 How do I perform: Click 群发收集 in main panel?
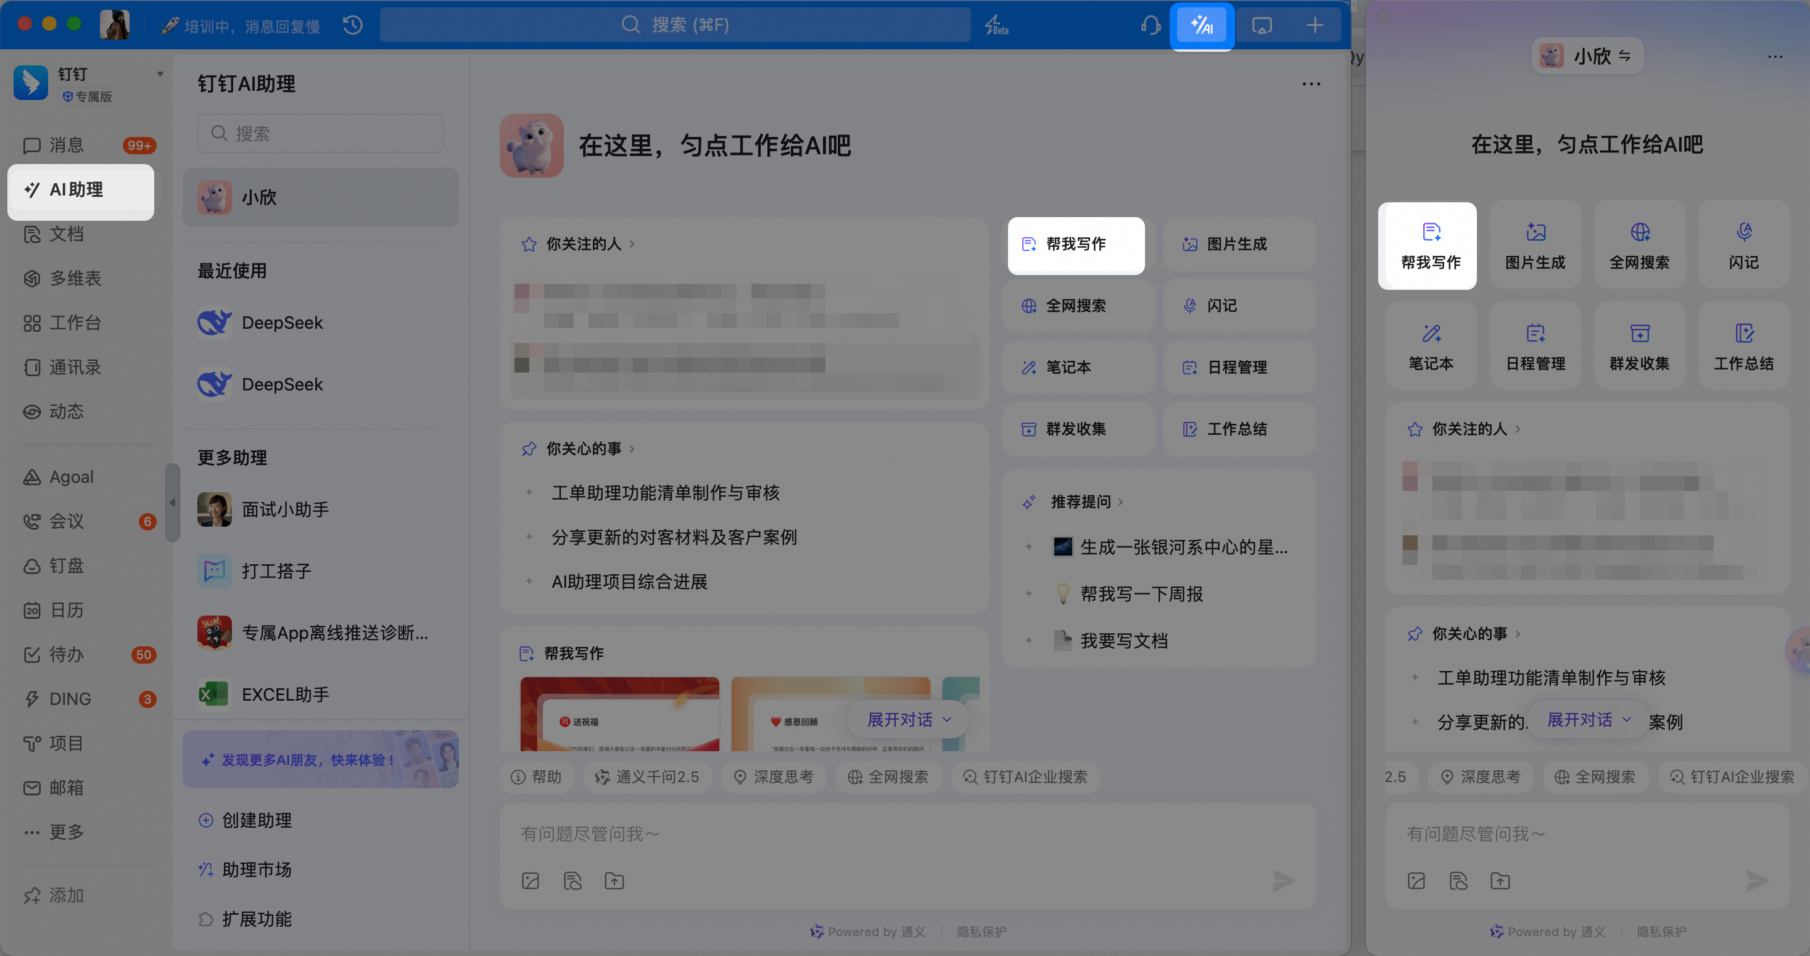pos(1078,429)
